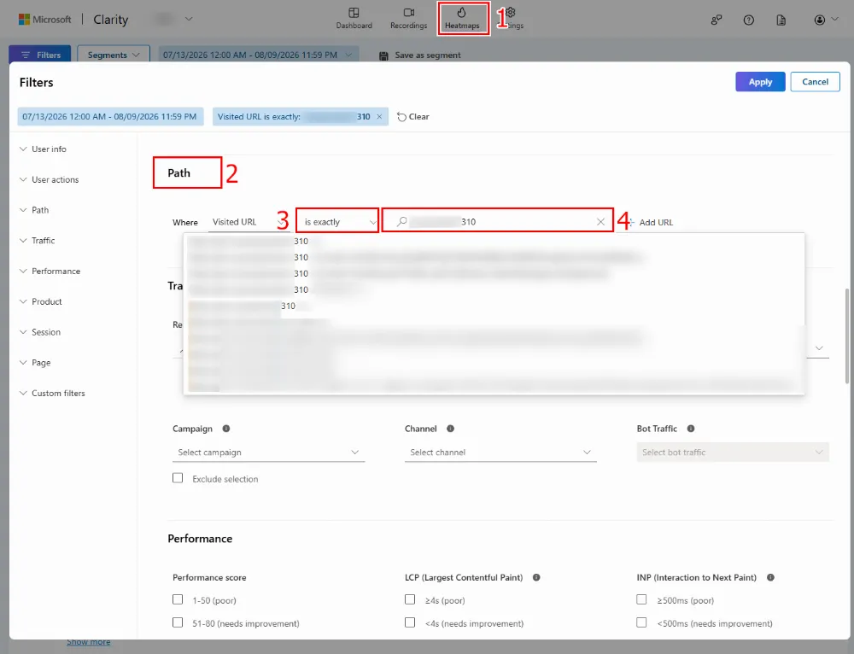Click the LCP info icon
The image size is (854, 654).
536,577
